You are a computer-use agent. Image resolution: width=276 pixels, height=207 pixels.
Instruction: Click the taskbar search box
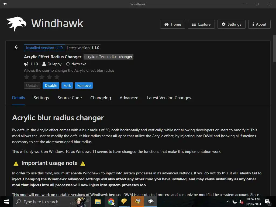[x=52, y=202]
